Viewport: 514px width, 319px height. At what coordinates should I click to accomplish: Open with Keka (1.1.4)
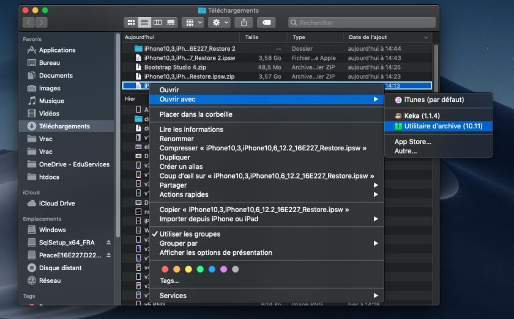coord(438,116)
